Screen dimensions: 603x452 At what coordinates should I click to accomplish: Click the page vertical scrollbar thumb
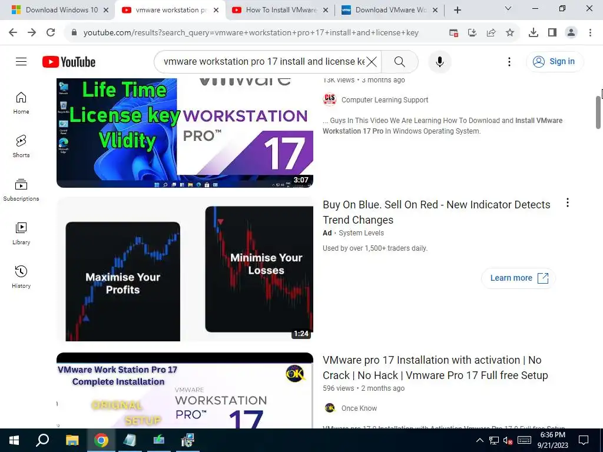(x=598, y=112)
